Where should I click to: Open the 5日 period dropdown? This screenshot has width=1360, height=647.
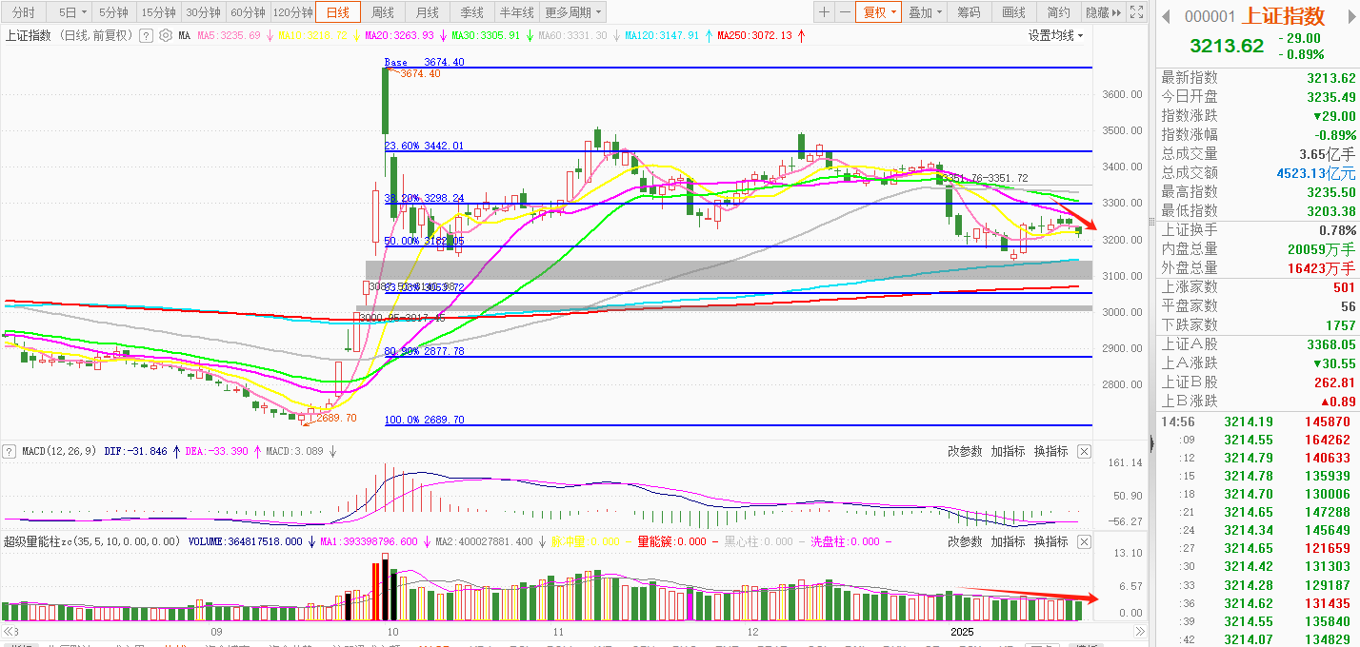(x=71, y=12)
